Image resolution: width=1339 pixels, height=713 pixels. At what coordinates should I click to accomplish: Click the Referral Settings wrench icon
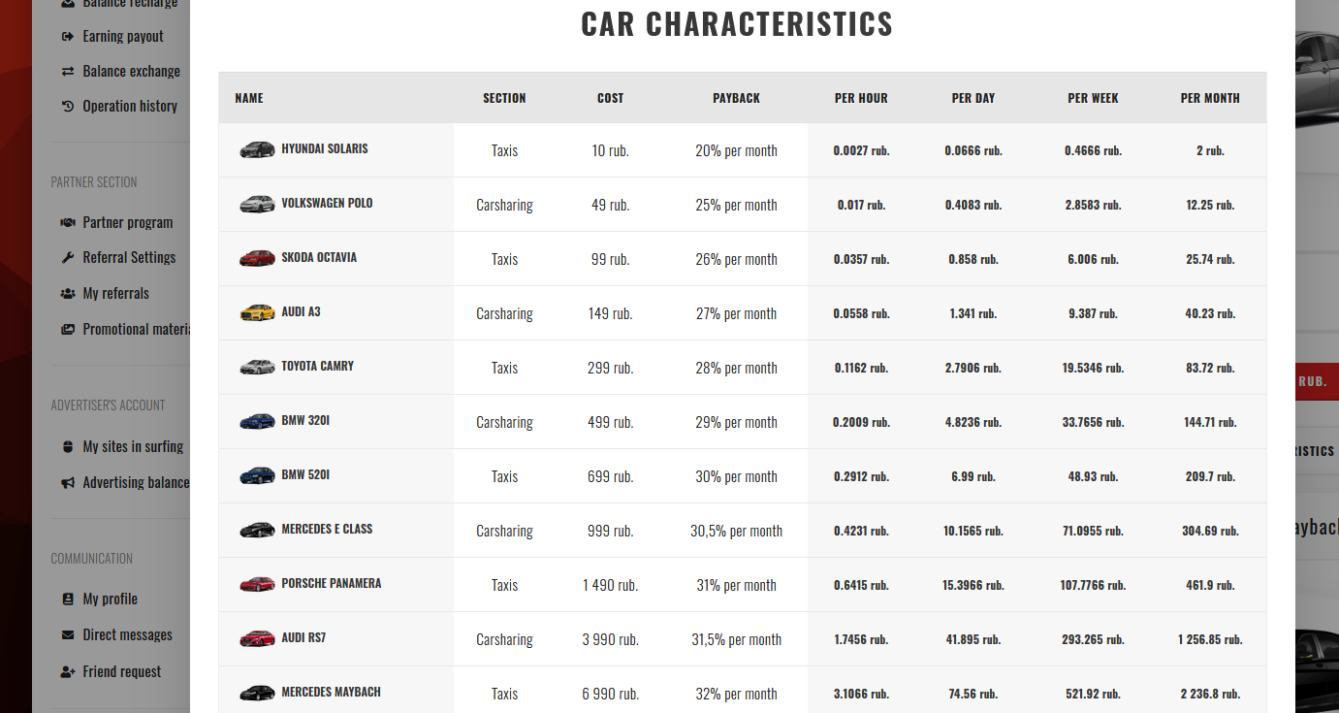[67, 257]
